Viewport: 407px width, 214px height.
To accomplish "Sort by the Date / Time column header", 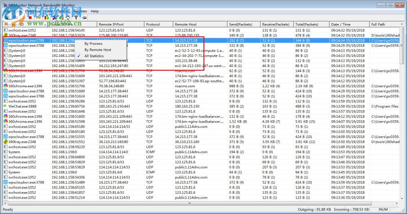I will 349,24.
